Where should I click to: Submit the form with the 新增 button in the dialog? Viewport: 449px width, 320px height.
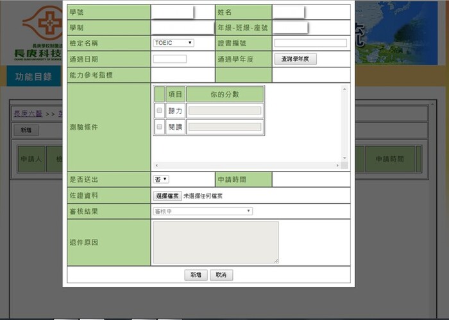pos(196,274)
